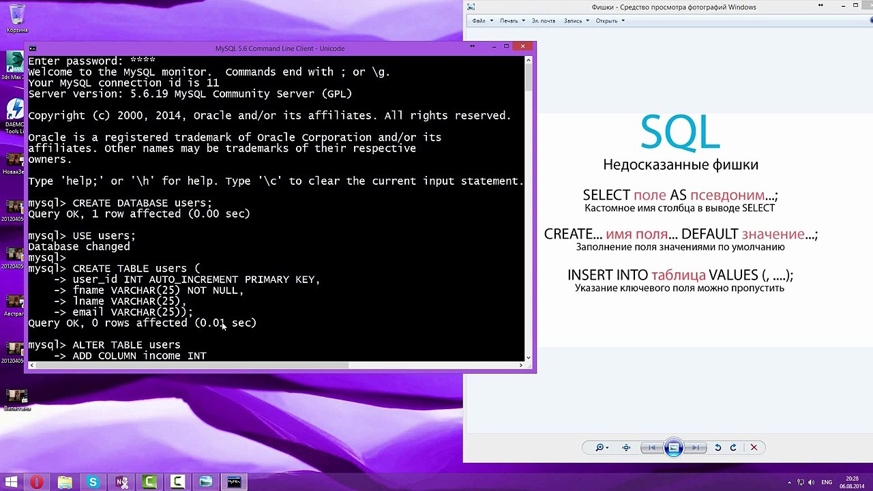Open second Camtasia icon on taskbar

(x=177, y=482)
